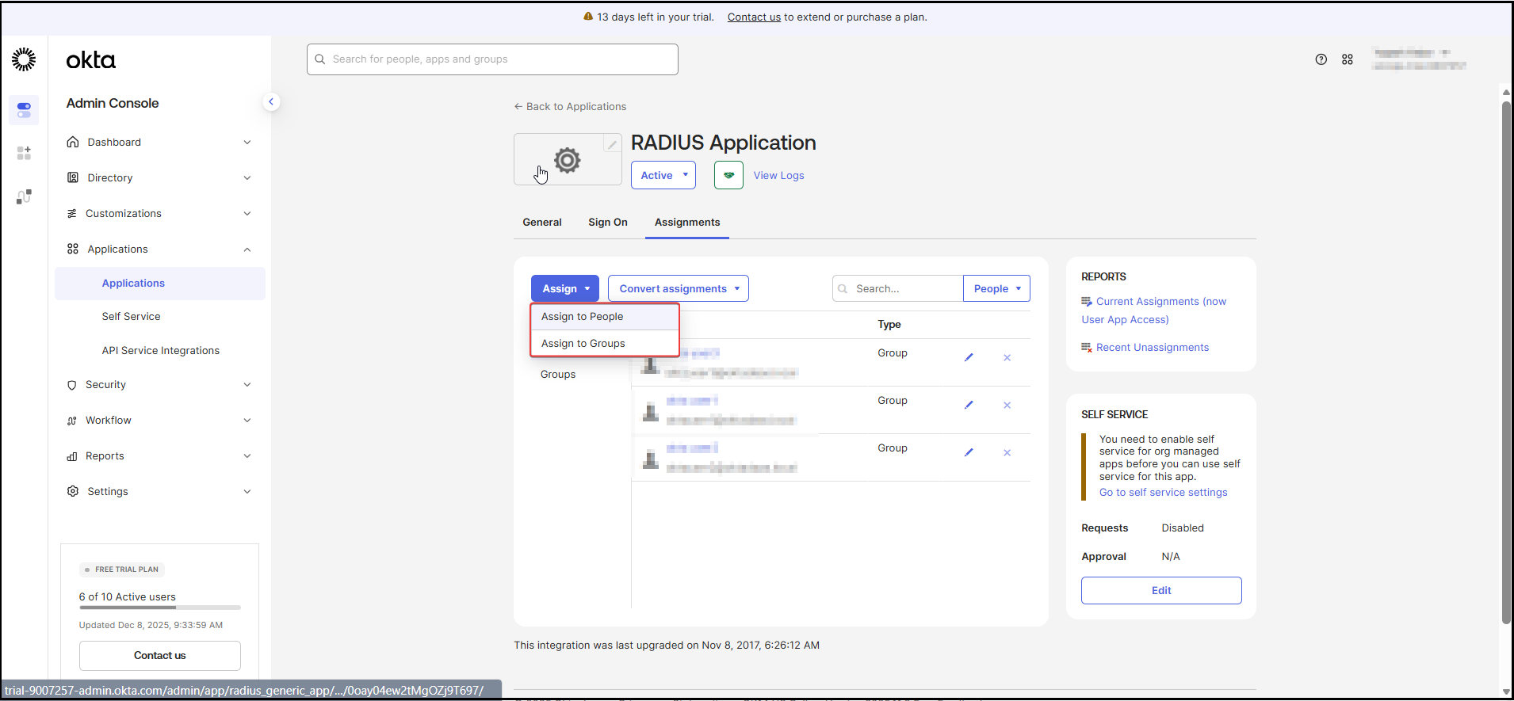
Task: Click the edit logo pencil icon
Action: pos(612,144)
